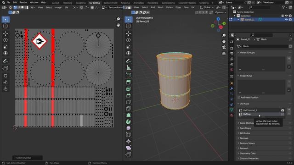Set UVChannel_1 as active render camera toggle

(x=283, y=110)
